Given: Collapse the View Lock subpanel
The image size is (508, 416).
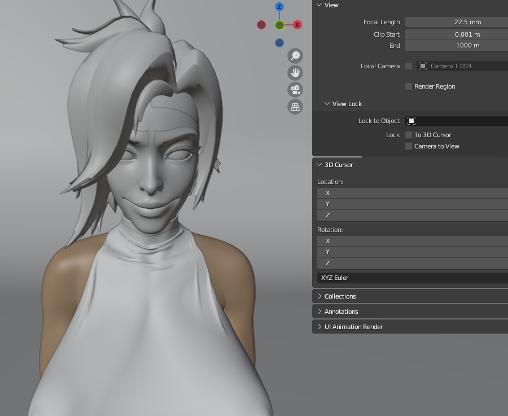Looking at the screenshot, I should [347, 104].
